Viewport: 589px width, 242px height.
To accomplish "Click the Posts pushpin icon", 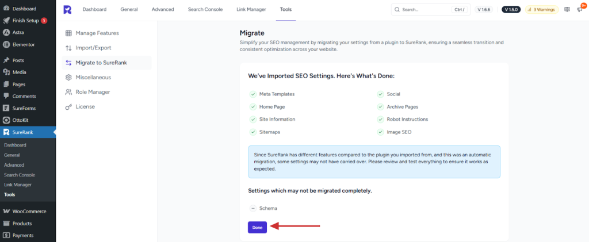I will click(6, 60).
